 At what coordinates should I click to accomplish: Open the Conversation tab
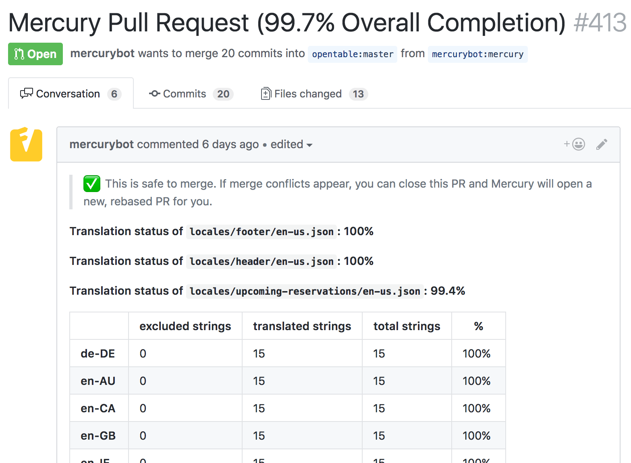click(71, 93)
